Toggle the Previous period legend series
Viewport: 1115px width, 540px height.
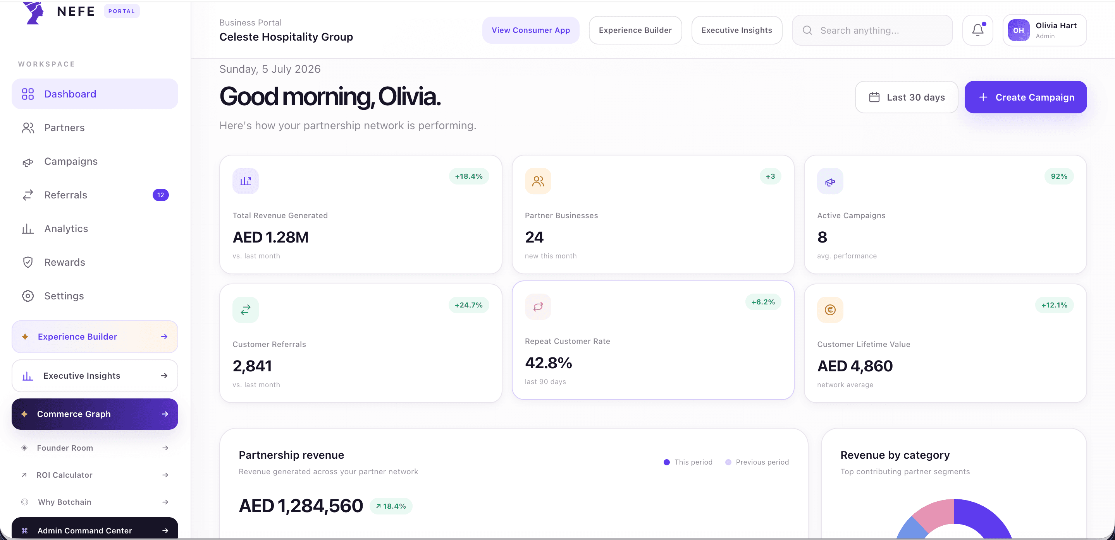click(x=757, y=462)
